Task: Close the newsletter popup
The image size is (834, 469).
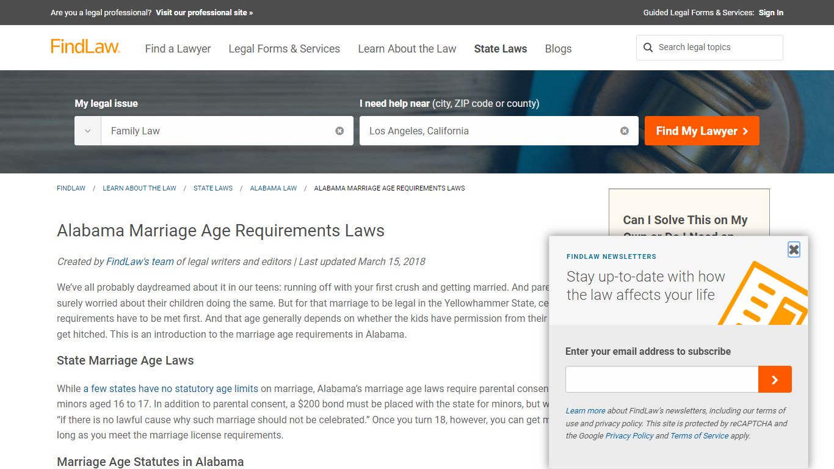Action: pos(794,249)
